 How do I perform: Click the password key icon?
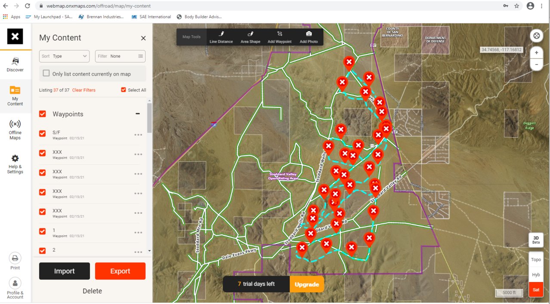[505, 6]
